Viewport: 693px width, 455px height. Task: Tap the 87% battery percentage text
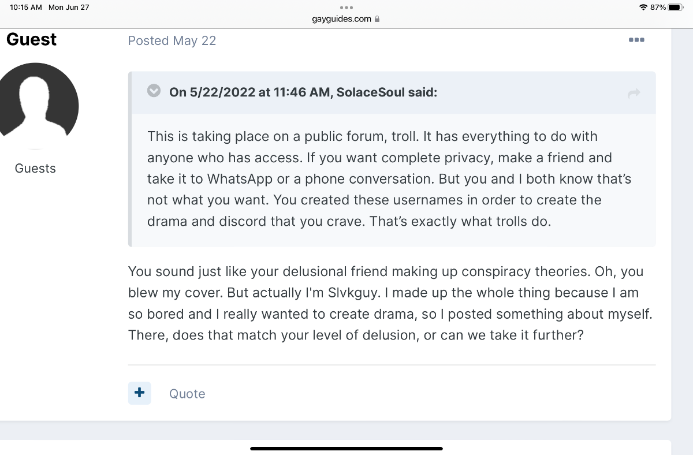tap(658, 8)
